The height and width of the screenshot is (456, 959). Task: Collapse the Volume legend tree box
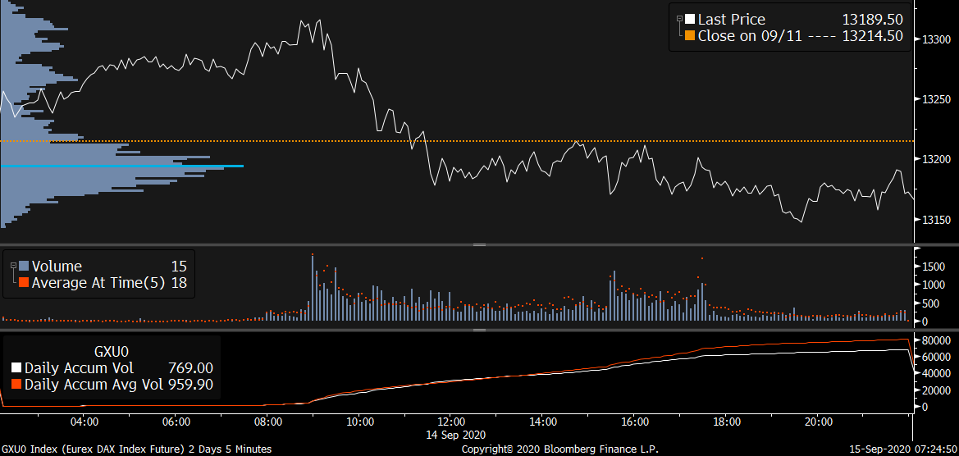14,266
